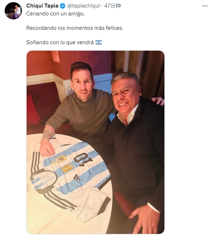Click the Argentina flag emoji
Screen dimensions: 209x235
[99, 42]
